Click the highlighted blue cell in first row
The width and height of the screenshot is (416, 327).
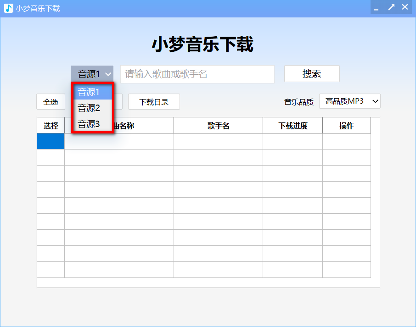tap(51, 141)
